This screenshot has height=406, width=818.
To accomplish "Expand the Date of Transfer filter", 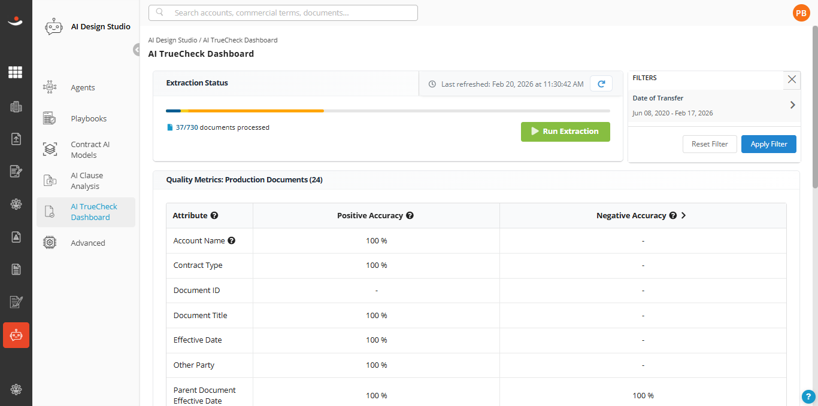I will (x=793, y=105).
